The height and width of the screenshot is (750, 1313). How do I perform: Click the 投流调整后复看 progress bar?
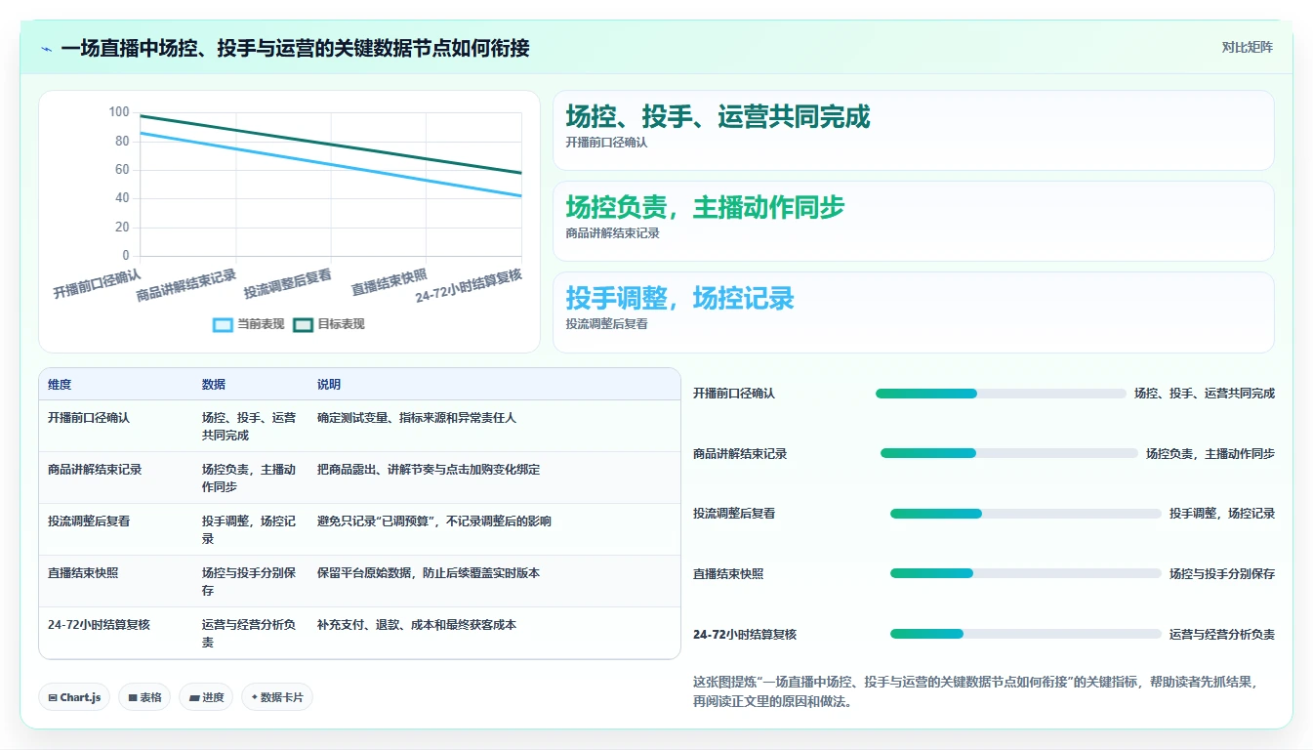pyautogui.click(x=1026, y=514)
